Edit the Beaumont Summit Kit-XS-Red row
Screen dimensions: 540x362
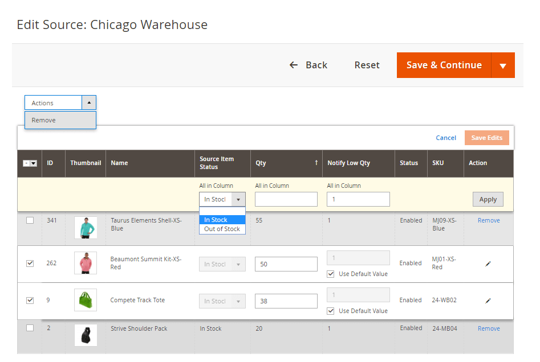(x=488, y=264)
